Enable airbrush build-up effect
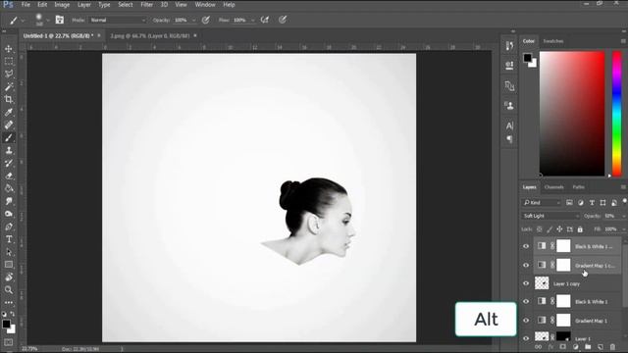This screenshot has height=353, width=628. coord(265,20)
